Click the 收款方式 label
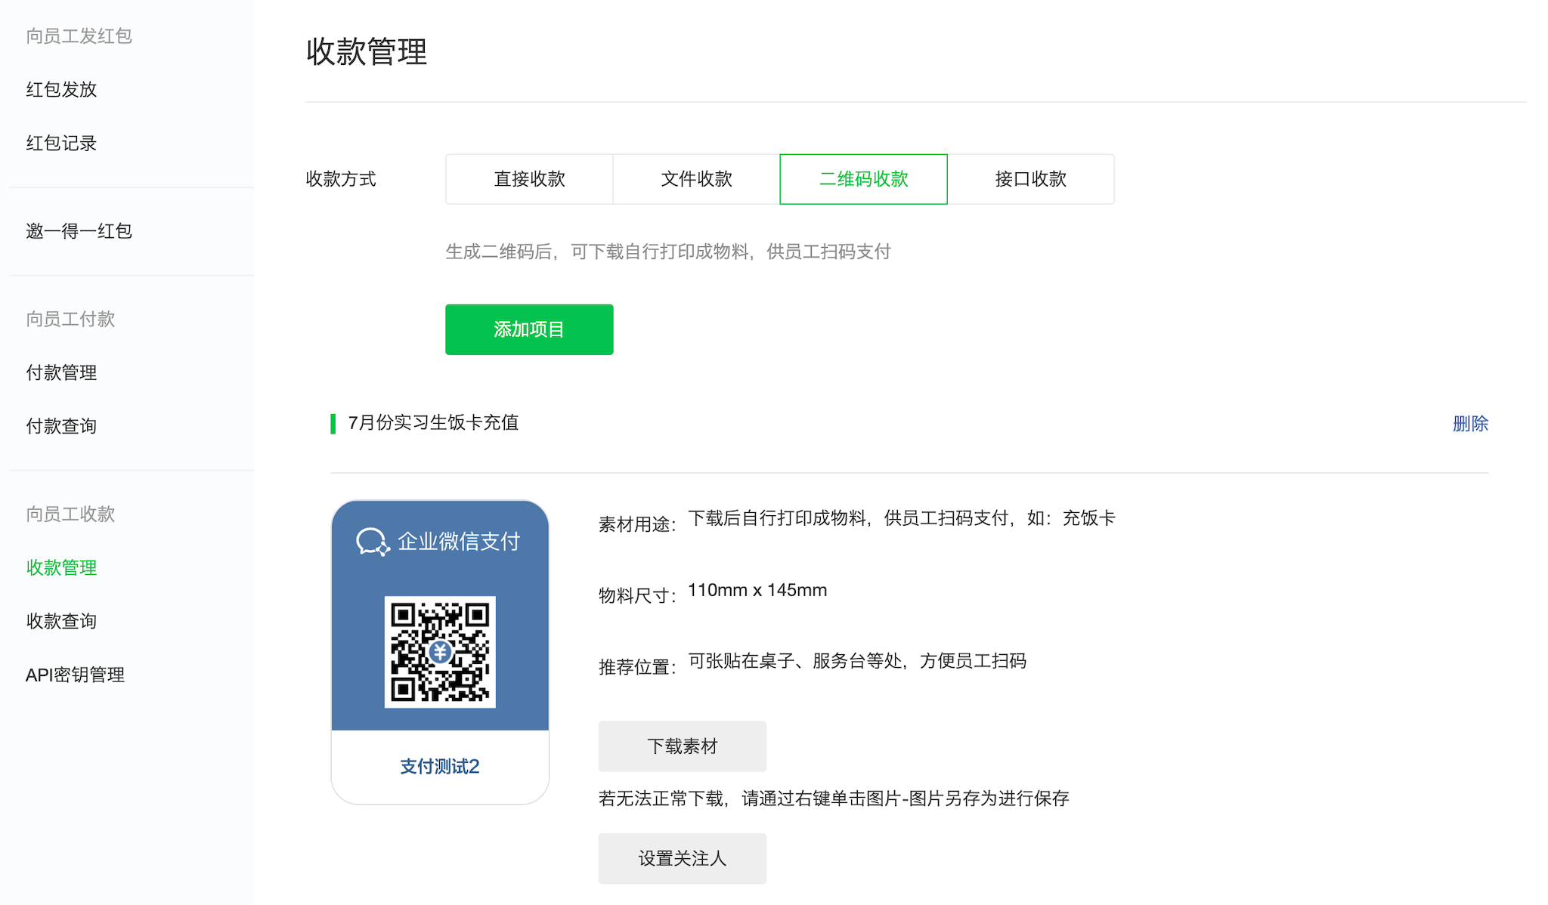Image resolution: width=1548 pixels, height=905 pixels. click(341, 179)
